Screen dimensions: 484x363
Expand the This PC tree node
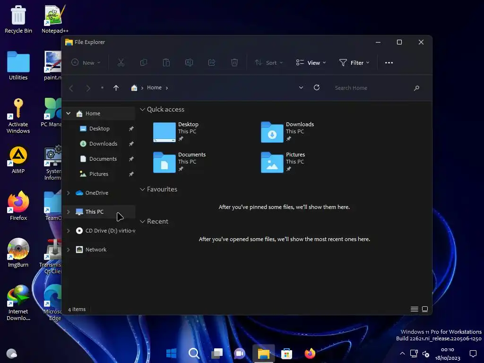pyautogui.click(x=69, y=212)
